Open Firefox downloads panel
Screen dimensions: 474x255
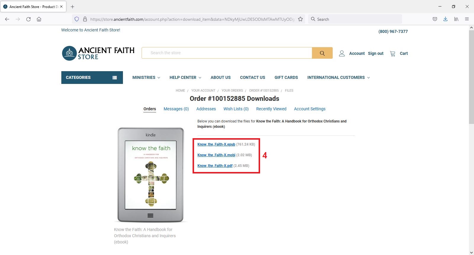pyautogui.click(x=445, y=19)
